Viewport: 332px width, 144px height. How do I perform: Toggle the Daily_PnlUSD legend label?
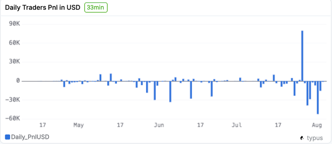[x=30, y=137]
